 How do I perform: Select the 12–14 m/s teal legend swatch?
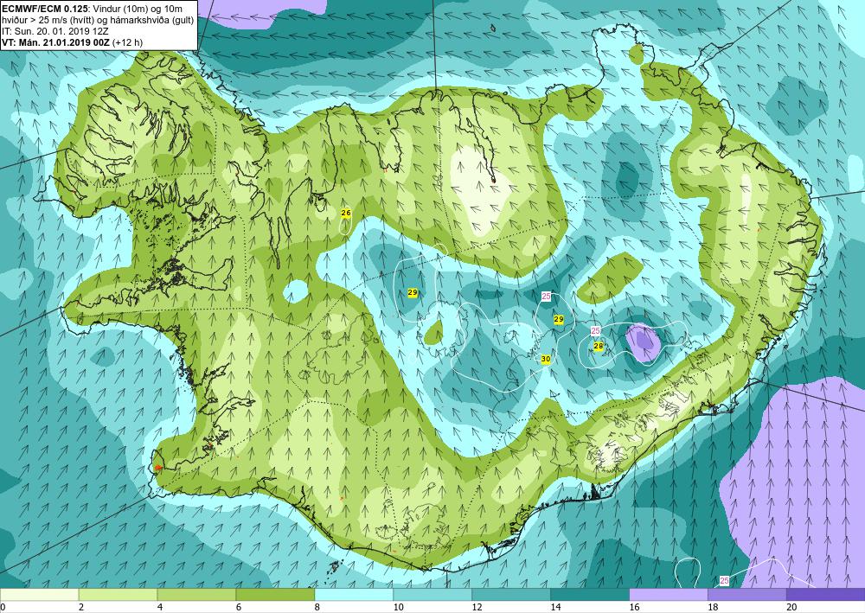coord(511,595)
